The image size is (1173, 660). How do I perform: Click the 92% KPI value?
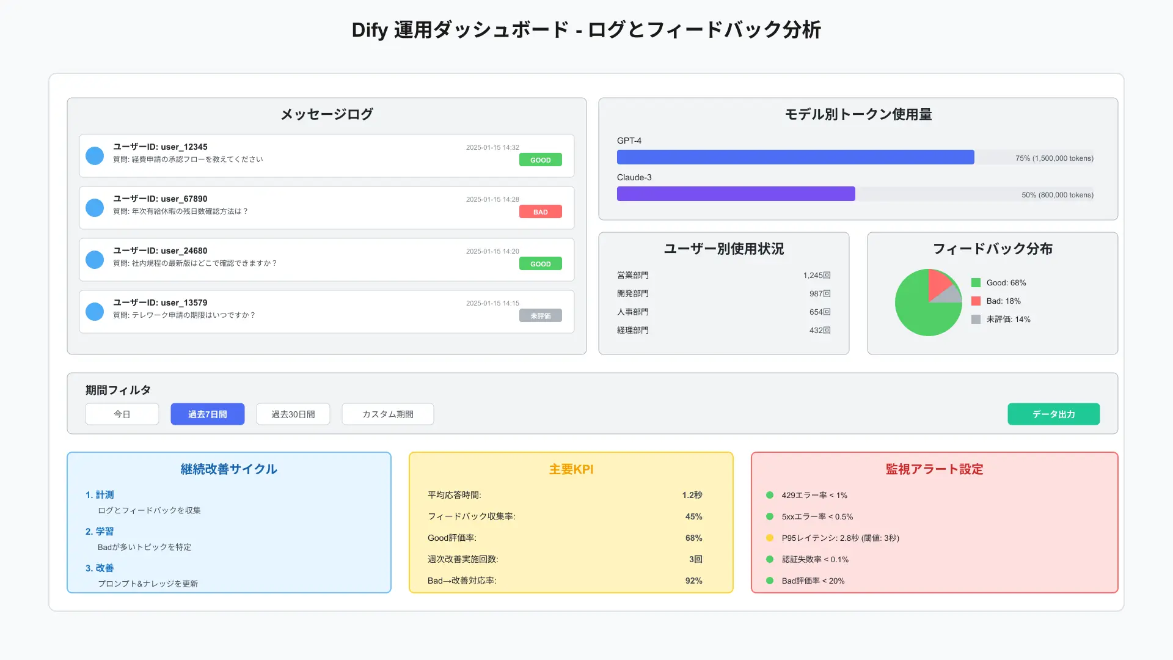coord(694,581)
